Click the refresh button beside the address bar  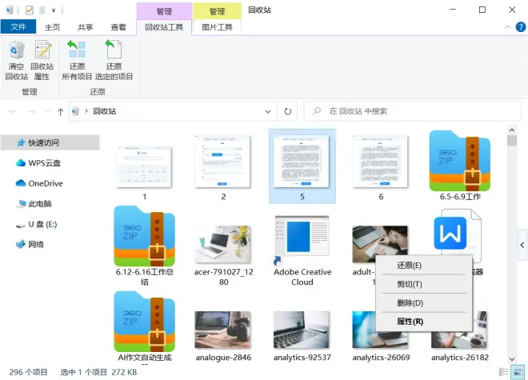288,111
